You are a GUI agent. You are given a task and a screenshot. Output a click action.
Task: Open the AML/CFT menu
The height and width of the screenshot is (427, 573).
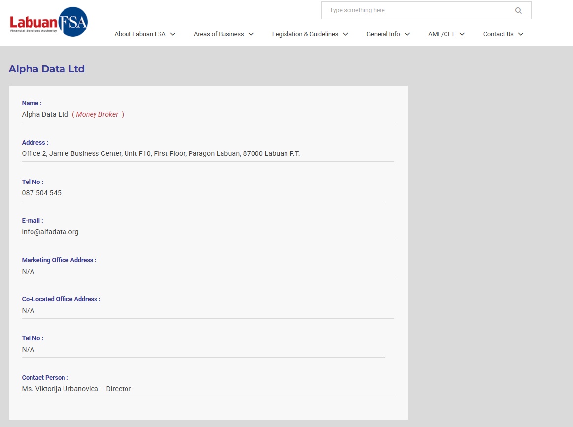pos(442,34)
